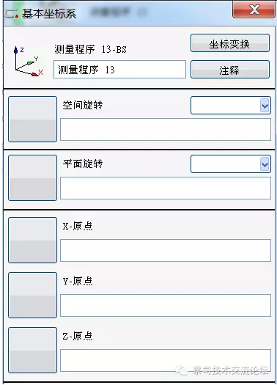
Task: Click the 测量程序 13-BS label
Action: point(91,49)
